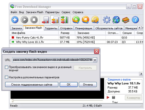Click the blue plus Add download icon

pyautogui.click(x=15, y=20)
